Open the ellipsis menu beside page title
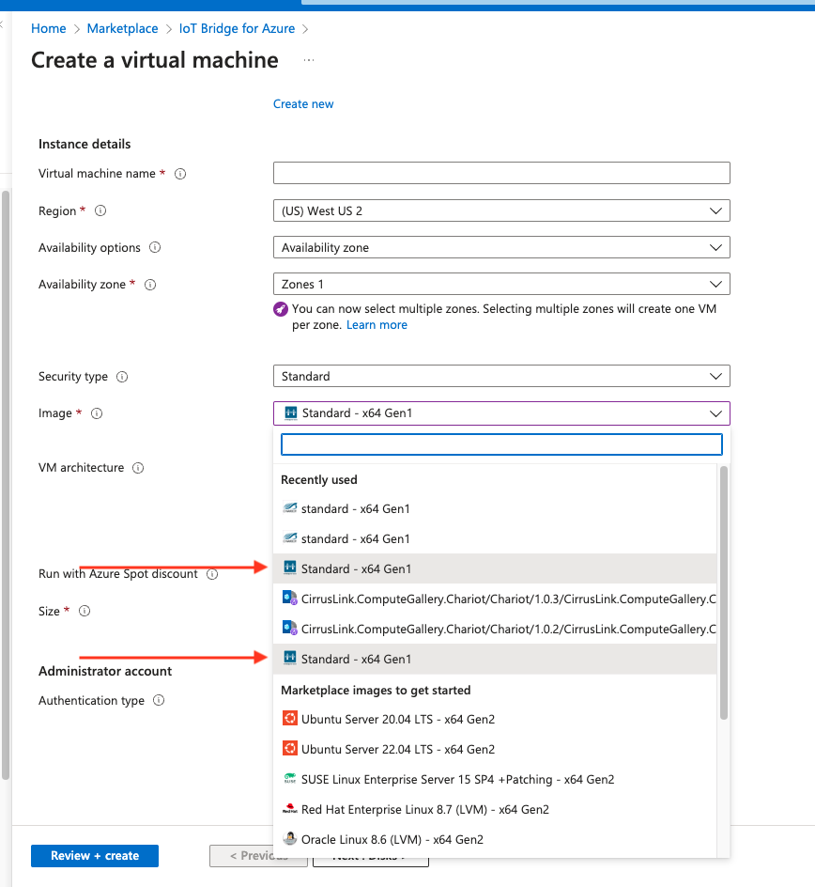815x887 pixels. [309, 61]
